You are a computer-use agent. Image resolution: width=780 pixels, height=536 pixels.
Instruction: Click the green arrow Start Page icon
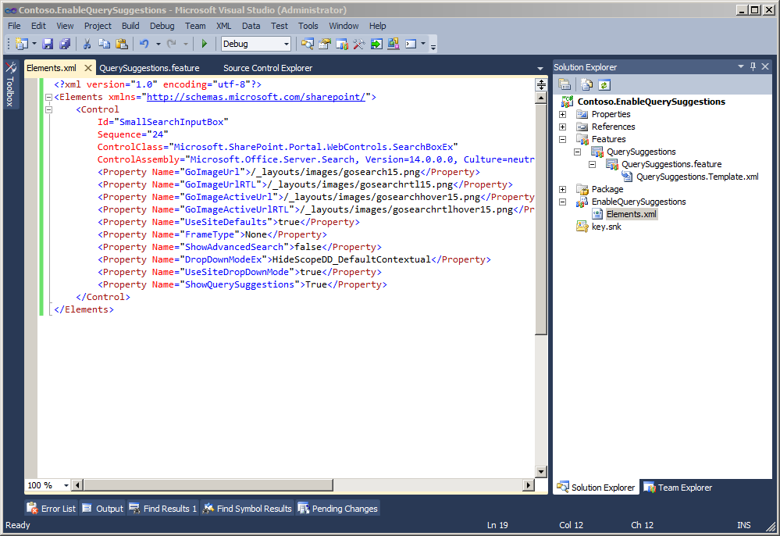click(x=376, y=44)
